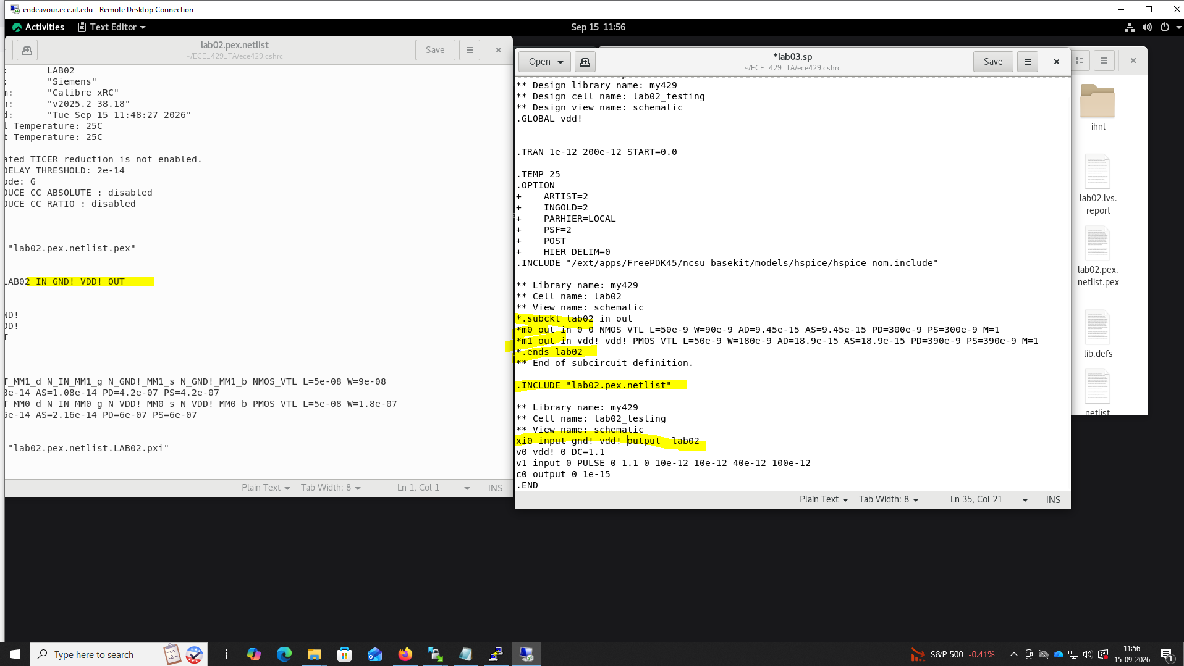Switch to Remote Desktop Connection taskbar icon
The height and width of the screenshot is (666, 1184).
coord(526,654)
